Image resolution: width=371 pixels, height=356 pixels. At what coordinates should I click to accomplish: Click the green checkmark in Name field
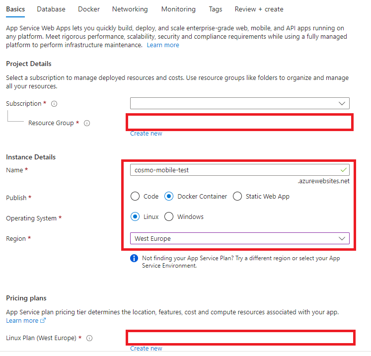click(x=343, y=170)
